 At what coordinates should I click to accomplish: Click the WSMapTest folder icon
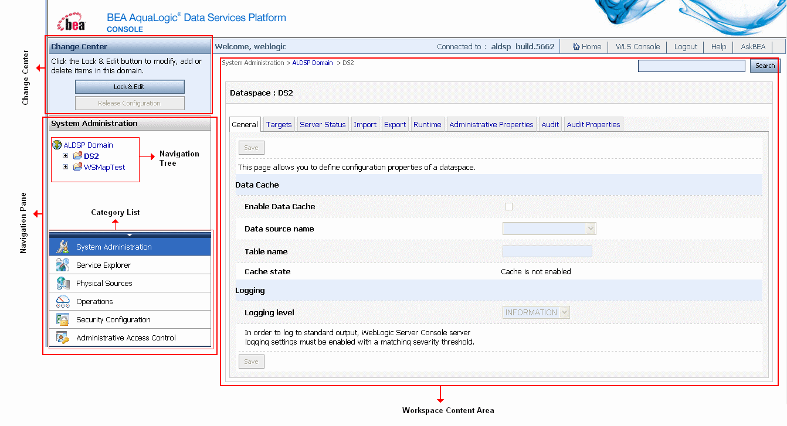[77, 167]
